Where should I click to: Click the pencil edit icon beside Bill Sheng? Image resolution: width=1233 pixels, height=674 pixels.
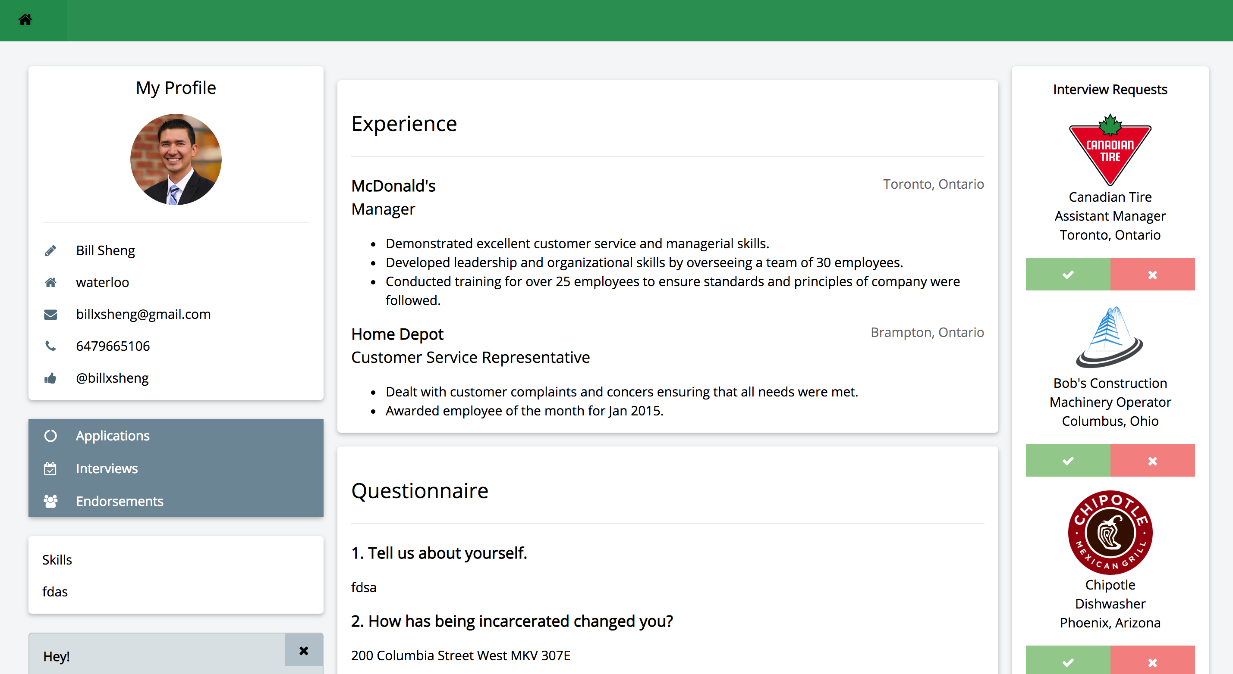(x=50, y=250)
